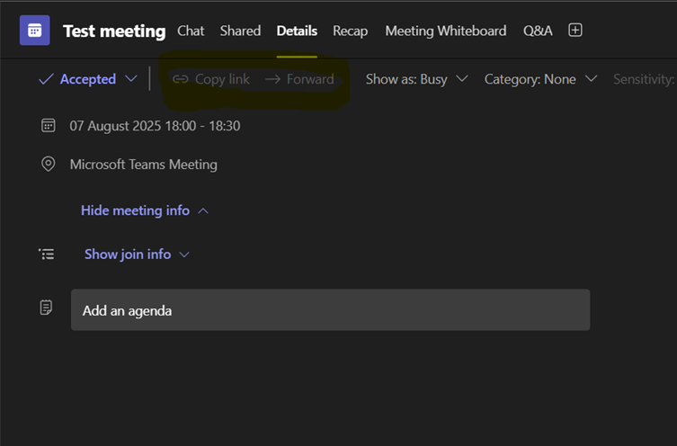Expand Show join info chevron
This screenshot has height=446, width=677.
click(184, 254)
